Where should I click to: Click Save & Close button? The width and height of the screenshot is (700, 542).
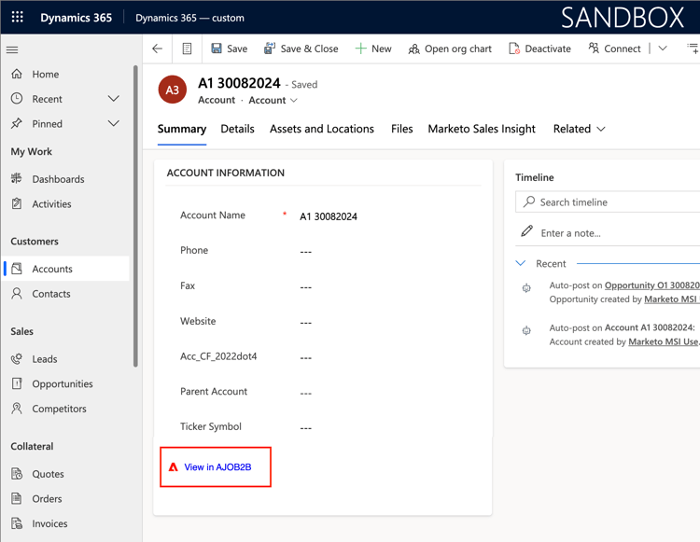(x=301, y=49)
